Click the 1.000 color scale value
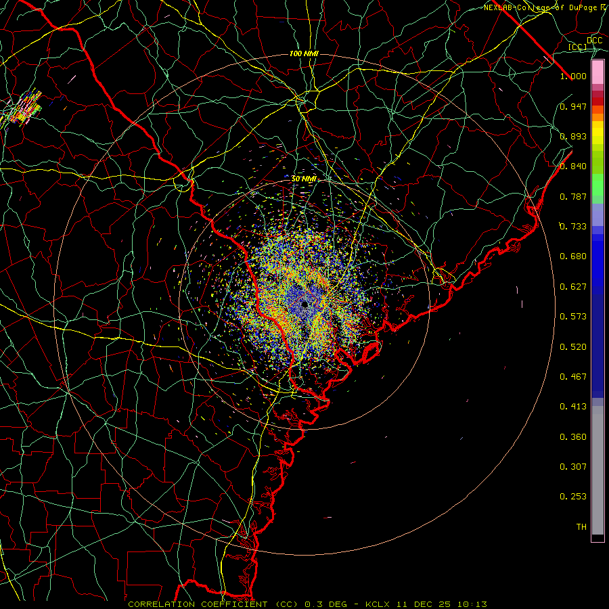This screenshot has width=609, height=609. 573,76
